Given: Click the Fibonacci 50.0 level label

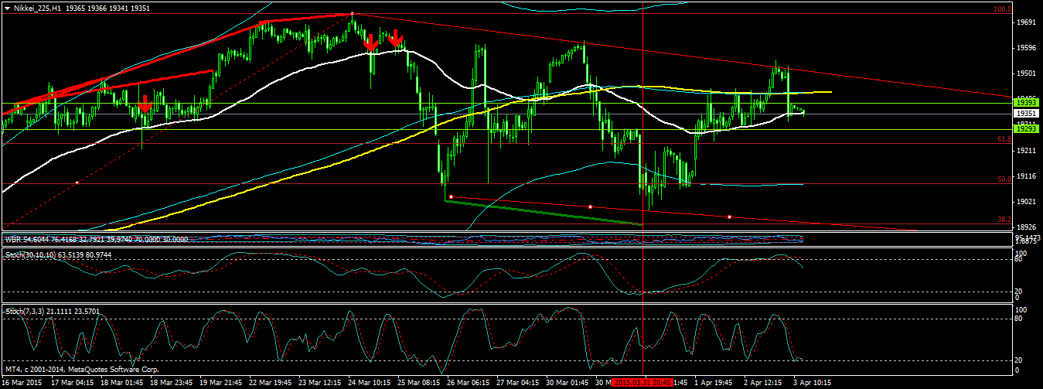Looking at the screenshot, I should 1004,179.
